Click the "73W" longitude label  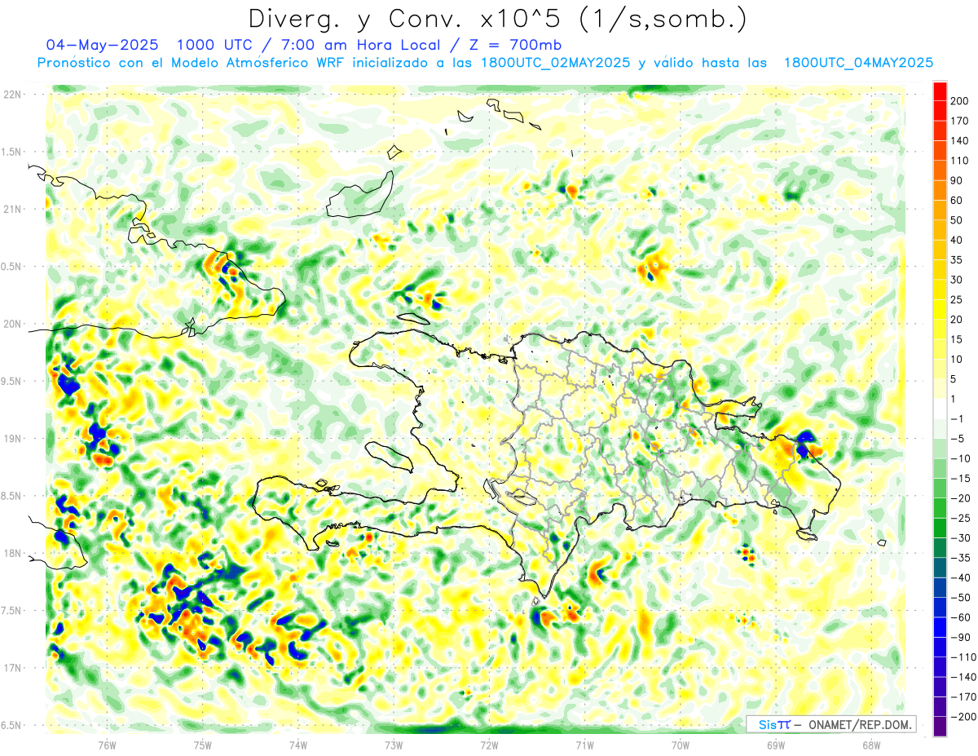coord(394,745)
